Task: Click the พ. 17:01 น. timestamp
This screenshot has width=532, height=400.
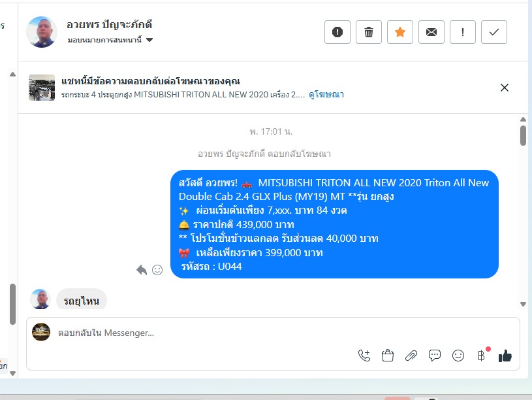Action: click(x=271, y=131)
